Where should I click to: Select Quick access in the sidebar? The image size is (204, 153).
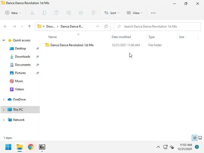point(22,40)
